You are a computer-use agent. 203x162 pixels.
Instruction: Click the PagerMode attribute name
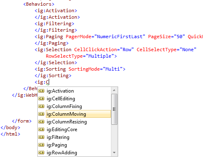pos(78,37)
